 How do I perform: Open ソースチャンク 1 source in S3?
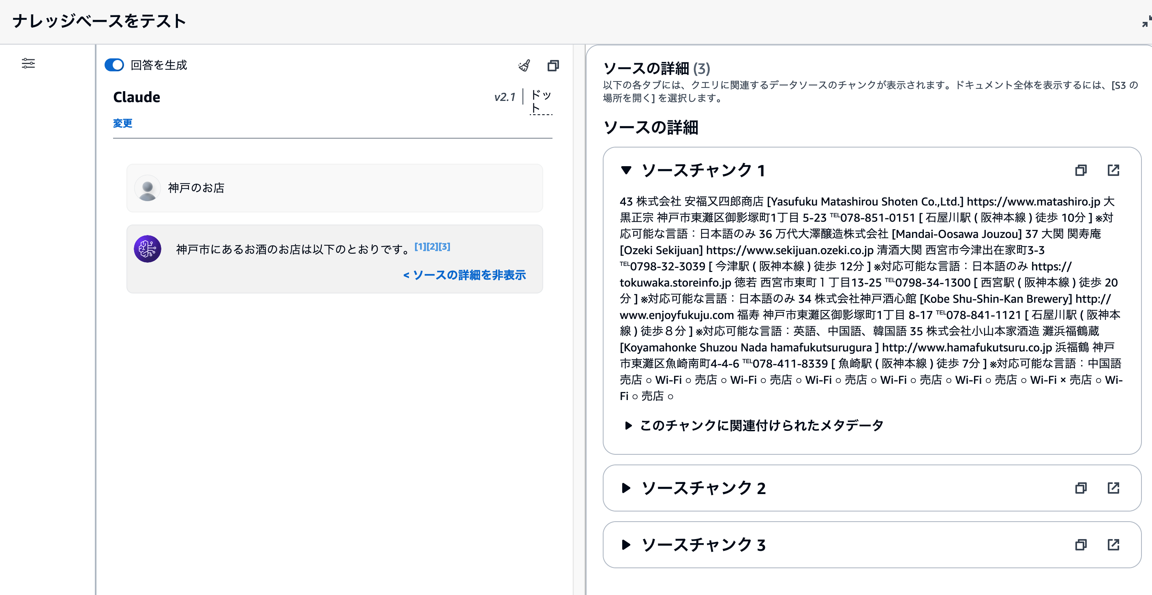point(1113,170)
